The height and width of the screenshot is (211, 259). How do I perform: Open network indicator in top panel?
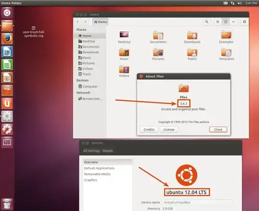(x=233, y=3)
